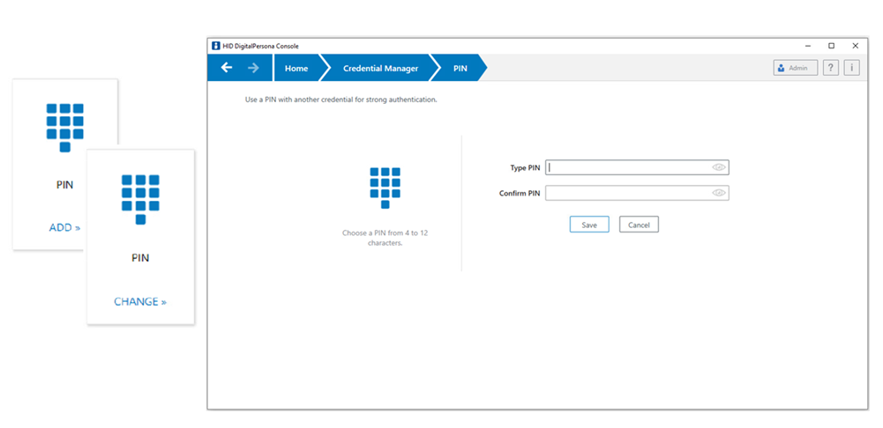Click the ADD » link on PIN tile
This screenshot has width=883, height=428.
(64, 227)
